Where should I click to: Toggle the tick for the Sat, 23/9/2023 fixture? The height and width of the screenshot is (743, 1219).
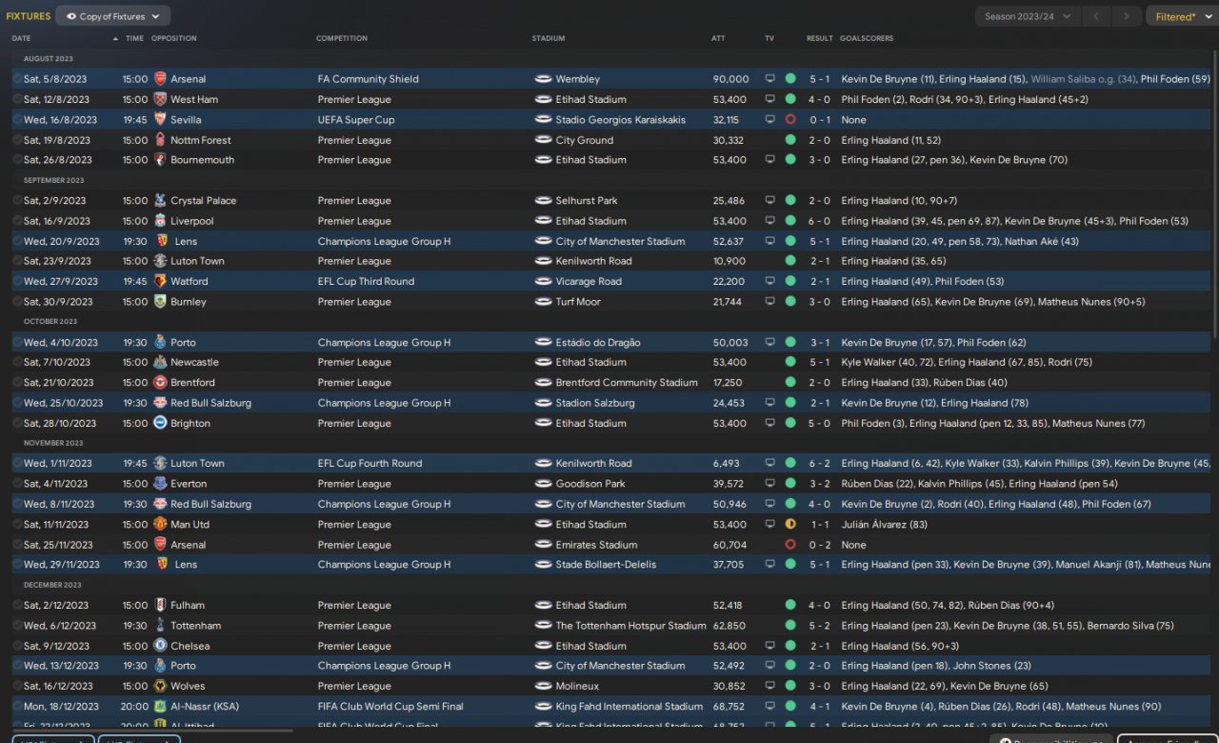(17, 261)
